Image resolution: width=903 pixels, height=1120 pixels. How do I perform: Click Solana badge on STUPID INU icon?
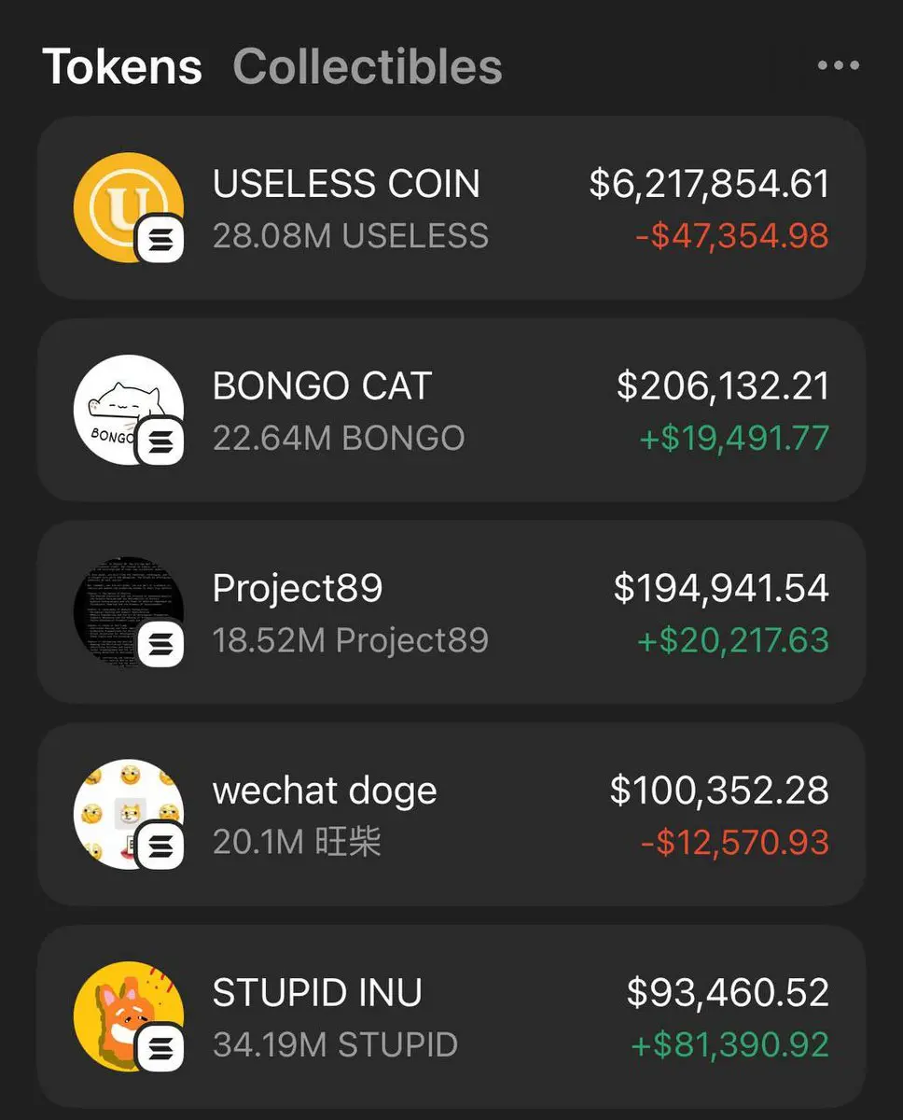[161, 1050]
